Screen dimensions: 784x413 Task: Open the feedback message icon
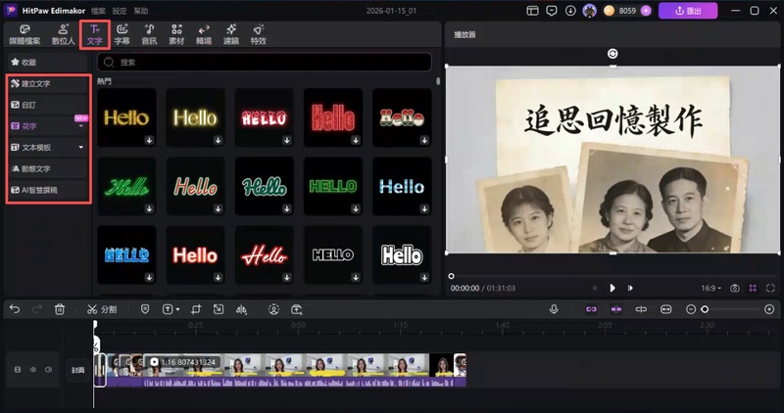pyautogui.click(x=552, y=11)
